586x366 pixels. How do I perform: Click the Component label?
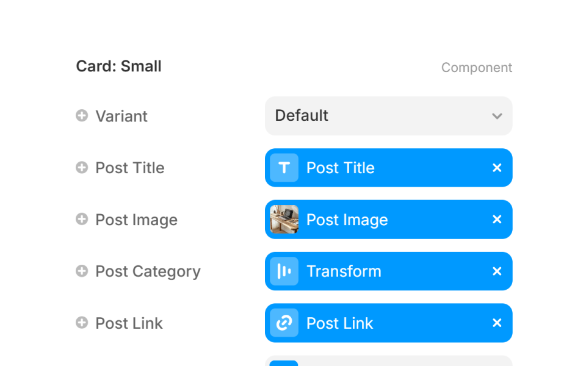tap(477, 67)
